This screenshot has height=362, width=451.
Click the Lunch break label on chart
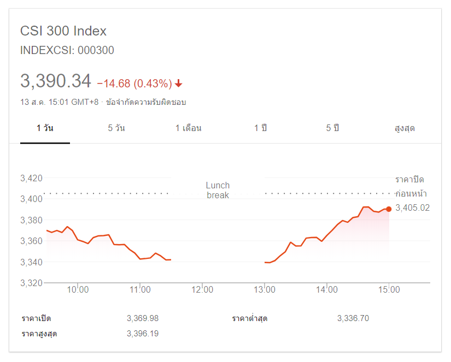218,190
